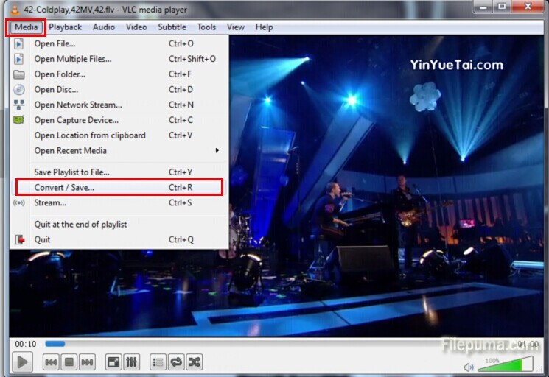The image size is (549, 377).
Task: Open extended settings equalizer icon
Action: [x=132, y=362]
